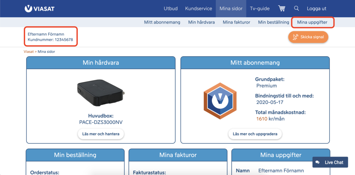Image resolution: width=355 pixels, height=175 pixels.
Task: Click the Grundpaket: label
Action: tap(270, 80)
